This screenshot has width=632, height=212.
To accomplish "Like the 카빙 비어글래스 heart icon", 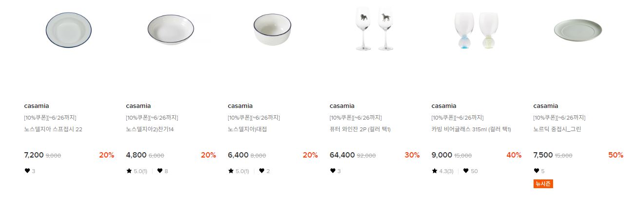I will (466, 171).
